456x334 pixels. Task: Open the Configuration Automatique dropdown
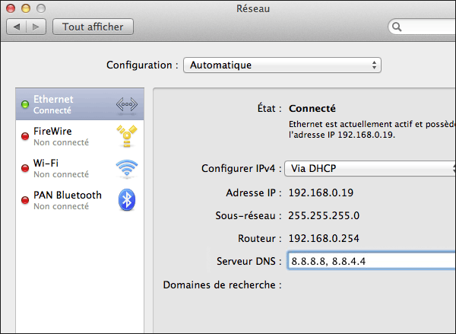click(282, 65)
